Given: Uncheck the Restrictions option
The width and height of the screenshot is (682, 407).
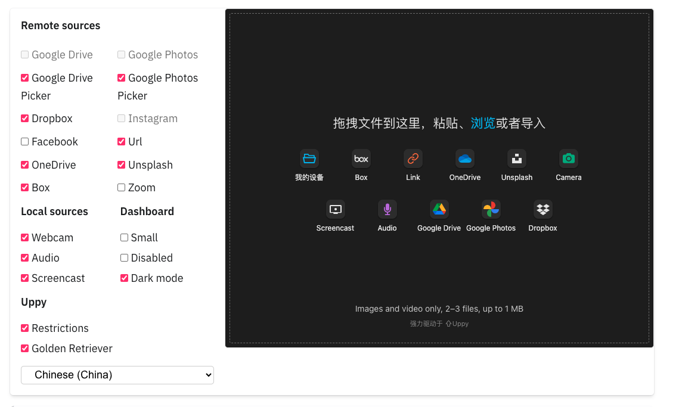Looking at the screenshot, I should coord(25,328).
